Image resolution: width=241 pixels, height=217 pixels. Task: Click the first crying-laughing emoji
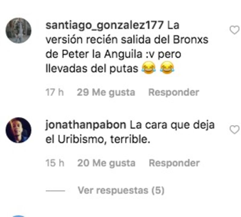pos(149,68)
